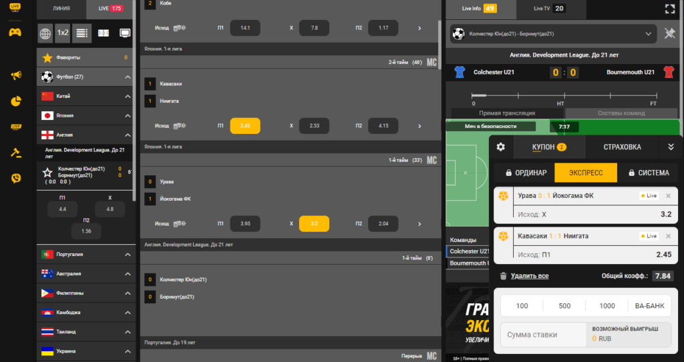Open the phone support icon
The width and height of the screenshot is (684, 362).
[16, 178]
